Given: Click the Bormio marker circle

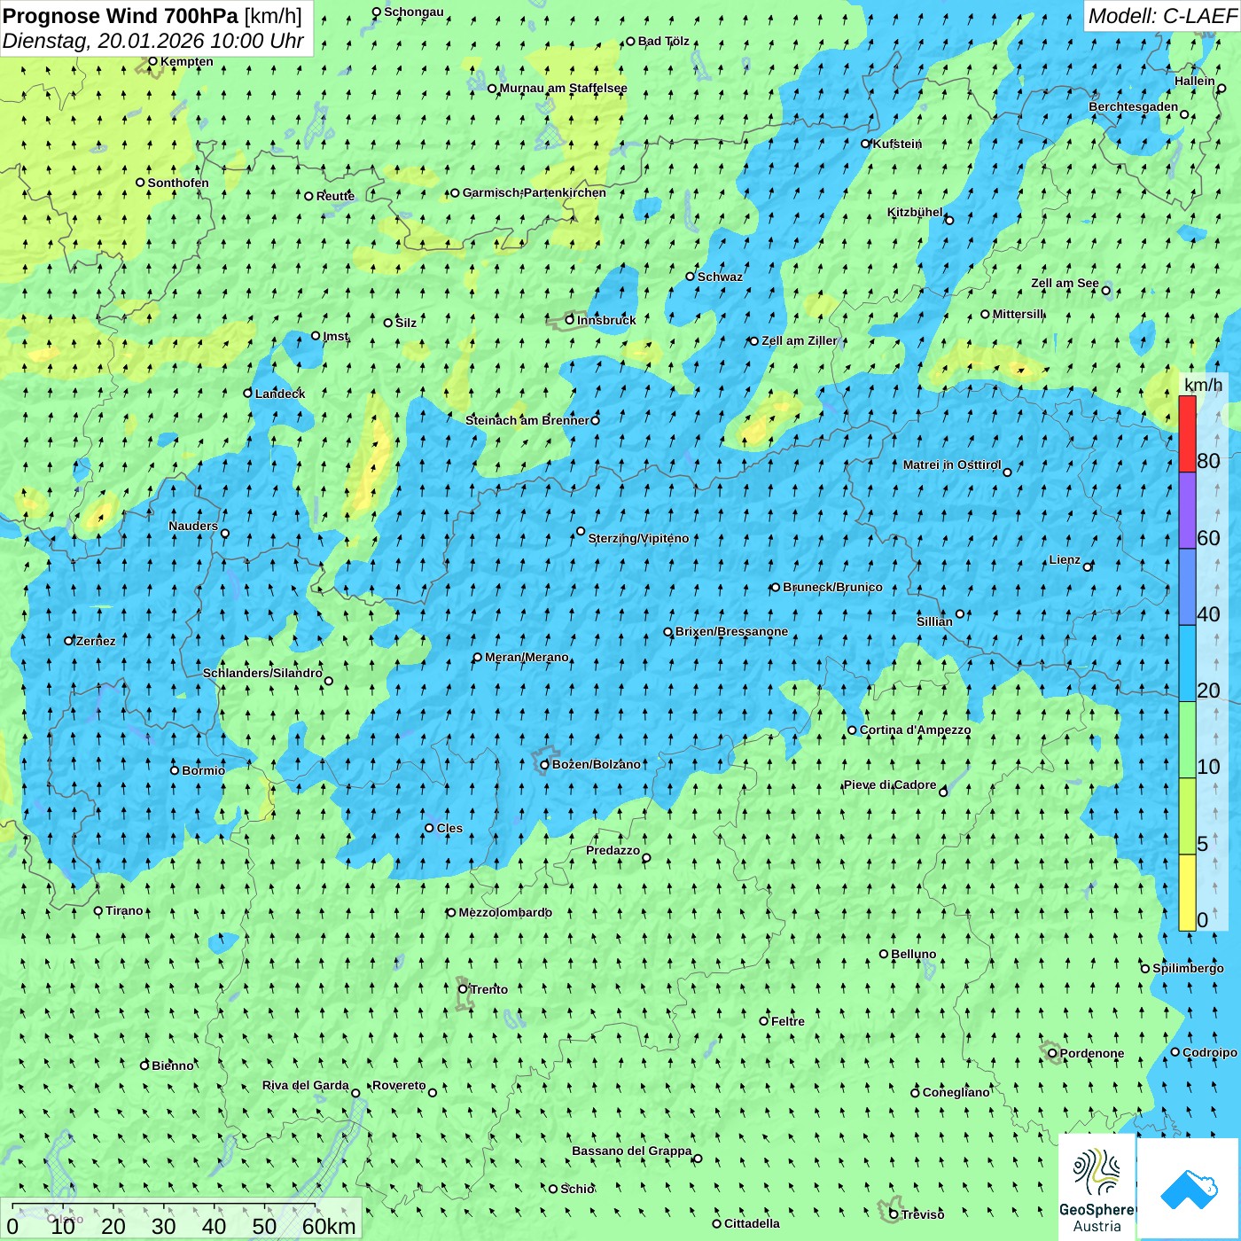Looking at the screenshot, I should (175, 770).
